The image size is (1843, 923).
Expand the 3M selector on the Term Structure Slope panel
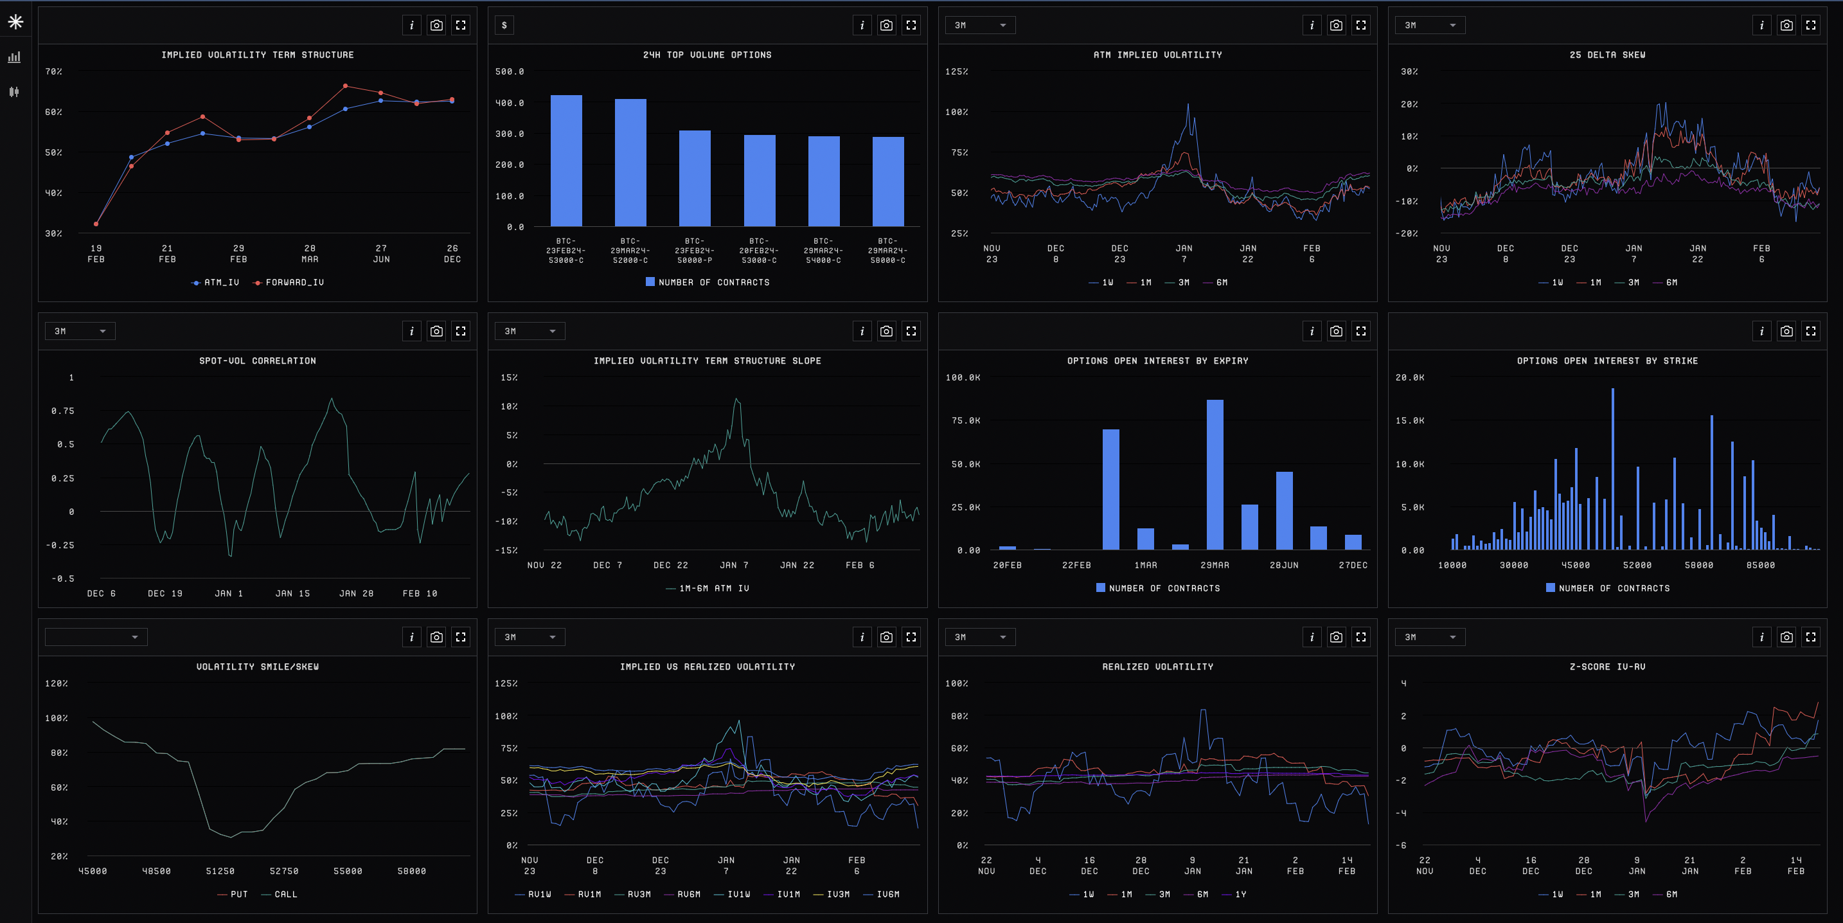pos(530,331)
